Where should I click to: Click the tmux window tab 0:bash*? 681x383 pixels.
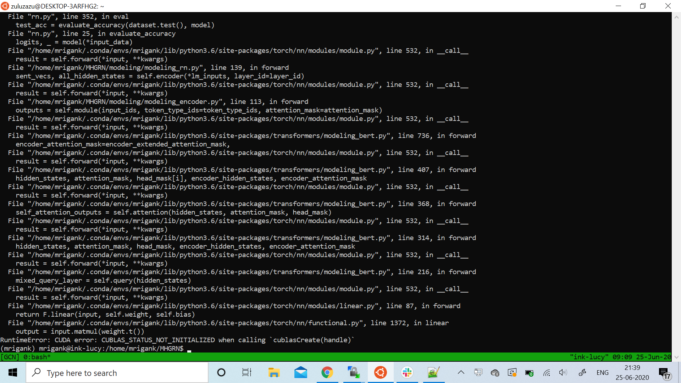37,357
